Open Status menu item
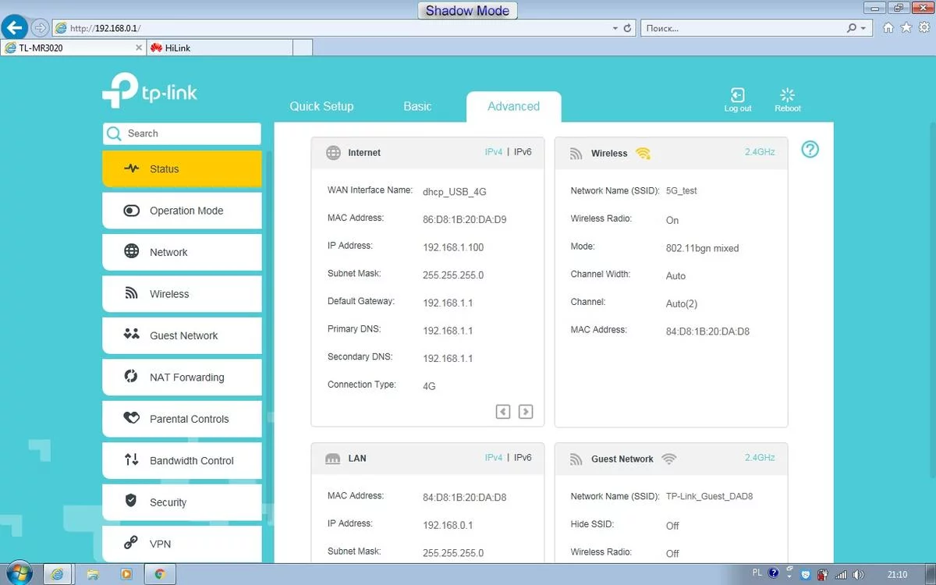This screenshot has height=585, width=936. click(x=182, y=168)
